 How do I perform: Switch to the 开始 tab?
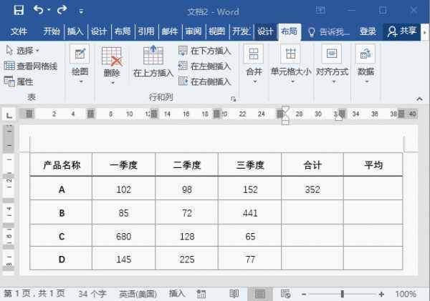[52, 31]
